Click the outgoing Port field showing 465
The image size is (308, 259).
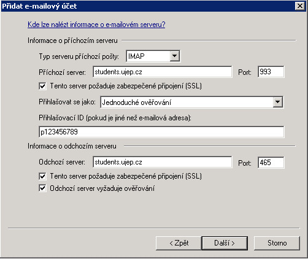coord(271,163)
